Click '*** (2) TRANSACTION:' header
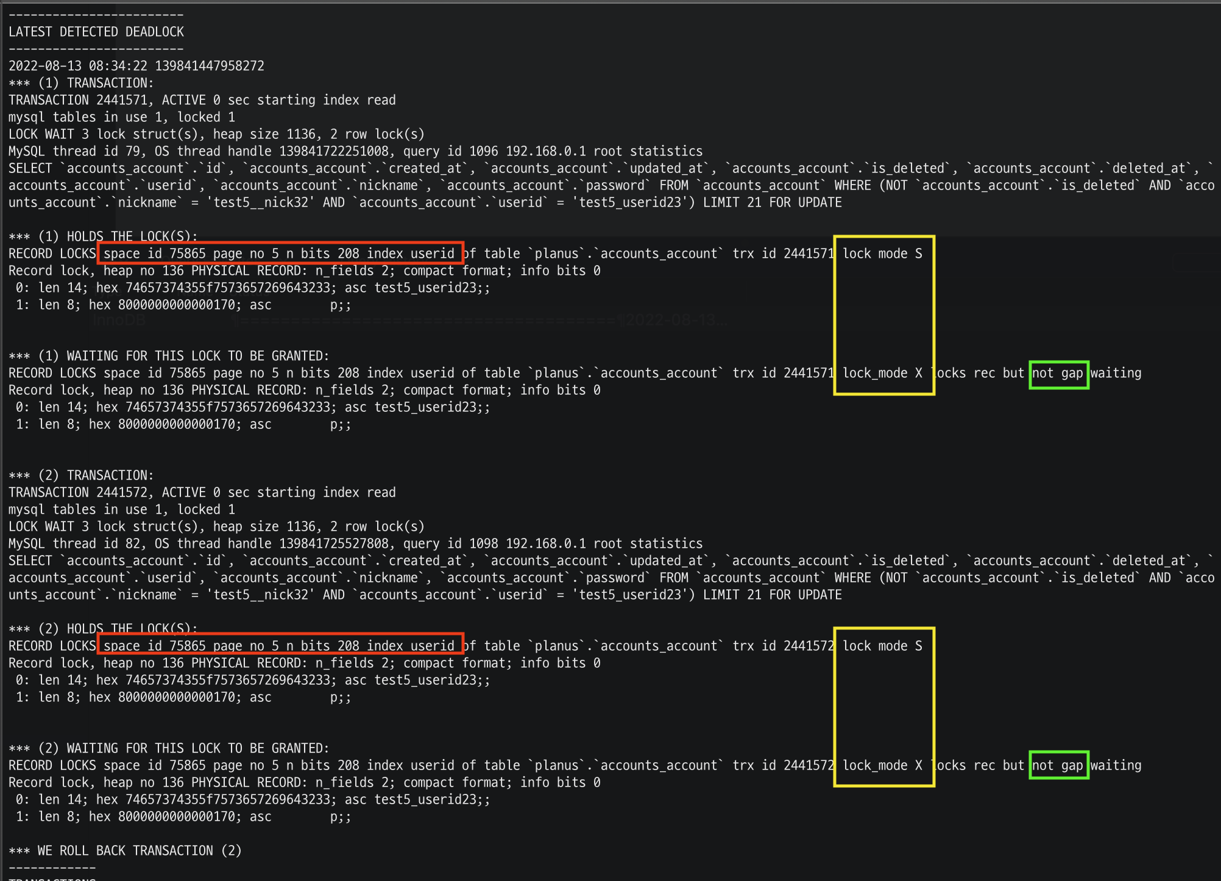 pyautogui.click(x=82, y=475)
